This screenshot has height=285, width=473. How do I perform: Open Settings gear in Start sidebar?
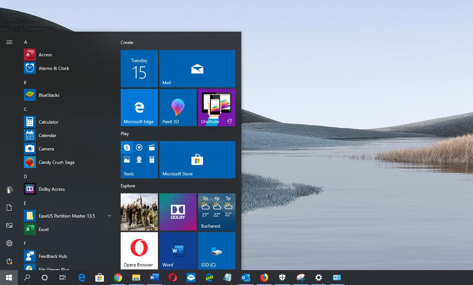9,243
